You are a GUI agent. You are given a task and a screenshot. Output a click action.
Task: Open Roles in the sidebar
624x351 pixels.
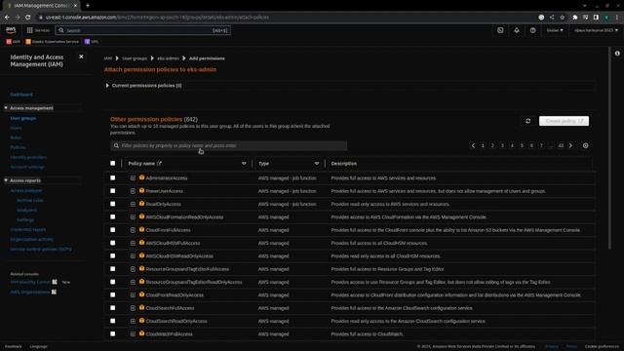(x=16, y=137)
